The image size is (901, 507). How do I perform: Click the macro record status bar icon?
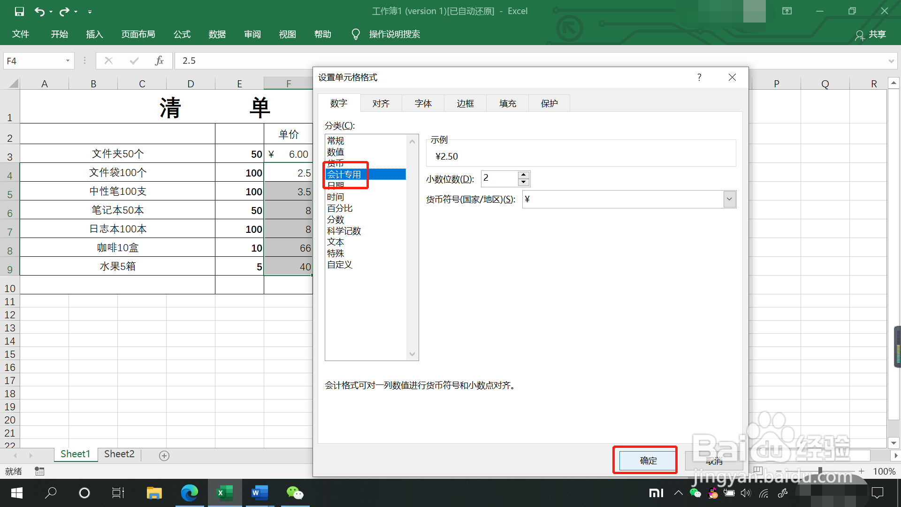39,471
